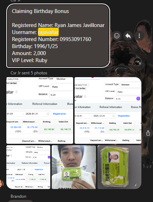Open the small account screenshot in bottom row

click(x=28, y=167)
